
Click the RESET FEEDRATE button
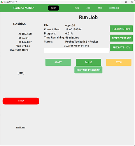pos(121,38)
